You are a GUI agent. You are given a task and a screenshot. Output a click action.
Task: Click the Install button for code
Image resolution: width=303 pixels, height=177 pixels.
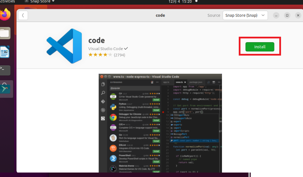click(260, 47)
